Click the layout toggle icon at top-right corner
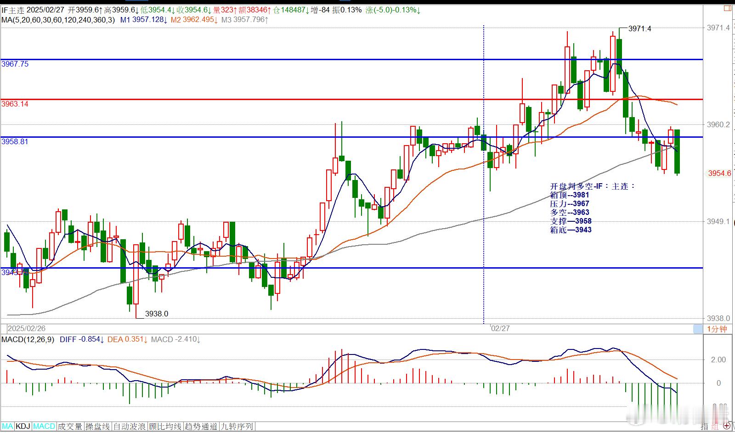735x433 pixels. (727, 9)
